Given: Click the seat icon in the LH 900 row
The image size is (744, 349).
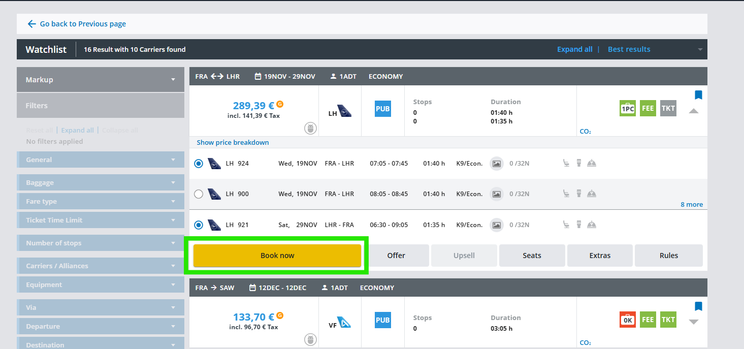Looking at the screenshot, I should coord(566,194).
